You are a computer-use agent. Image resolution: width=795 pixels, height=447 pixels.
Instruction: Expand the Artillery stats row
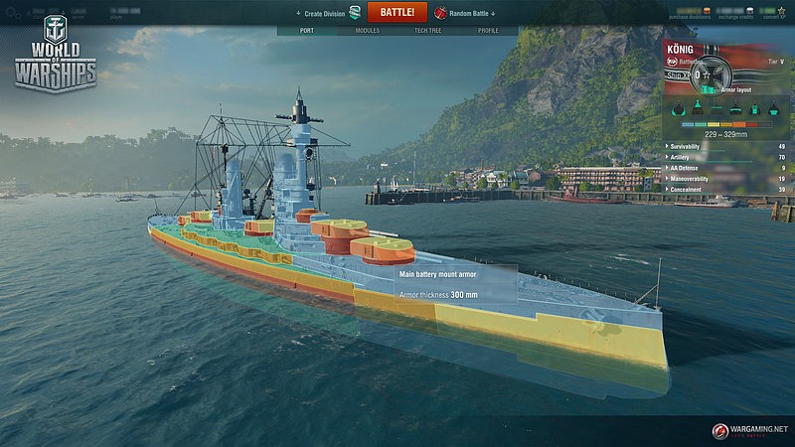click(725, 157)
